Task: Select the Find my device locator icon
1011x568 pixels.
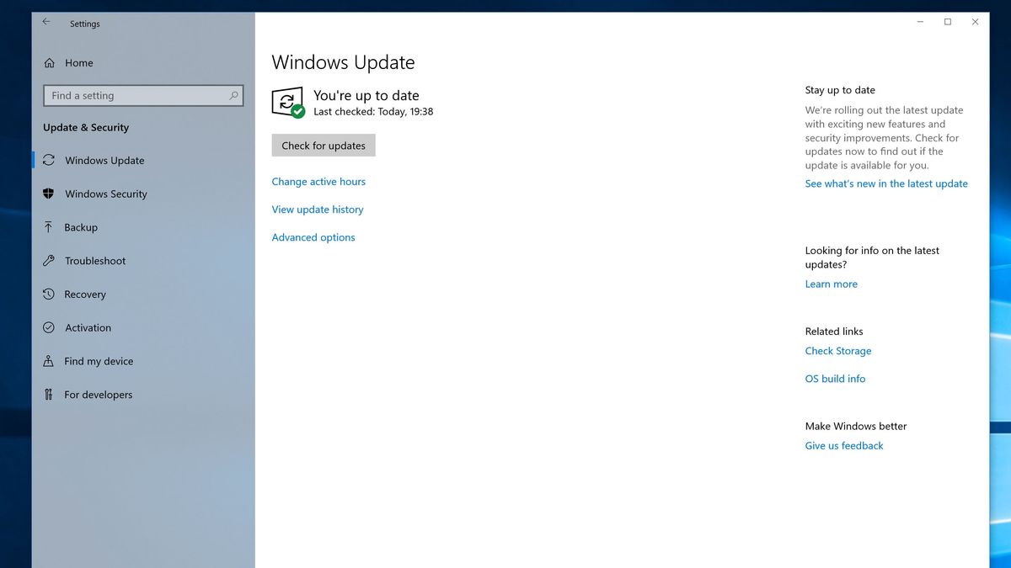Action: (x=51, y=361)
